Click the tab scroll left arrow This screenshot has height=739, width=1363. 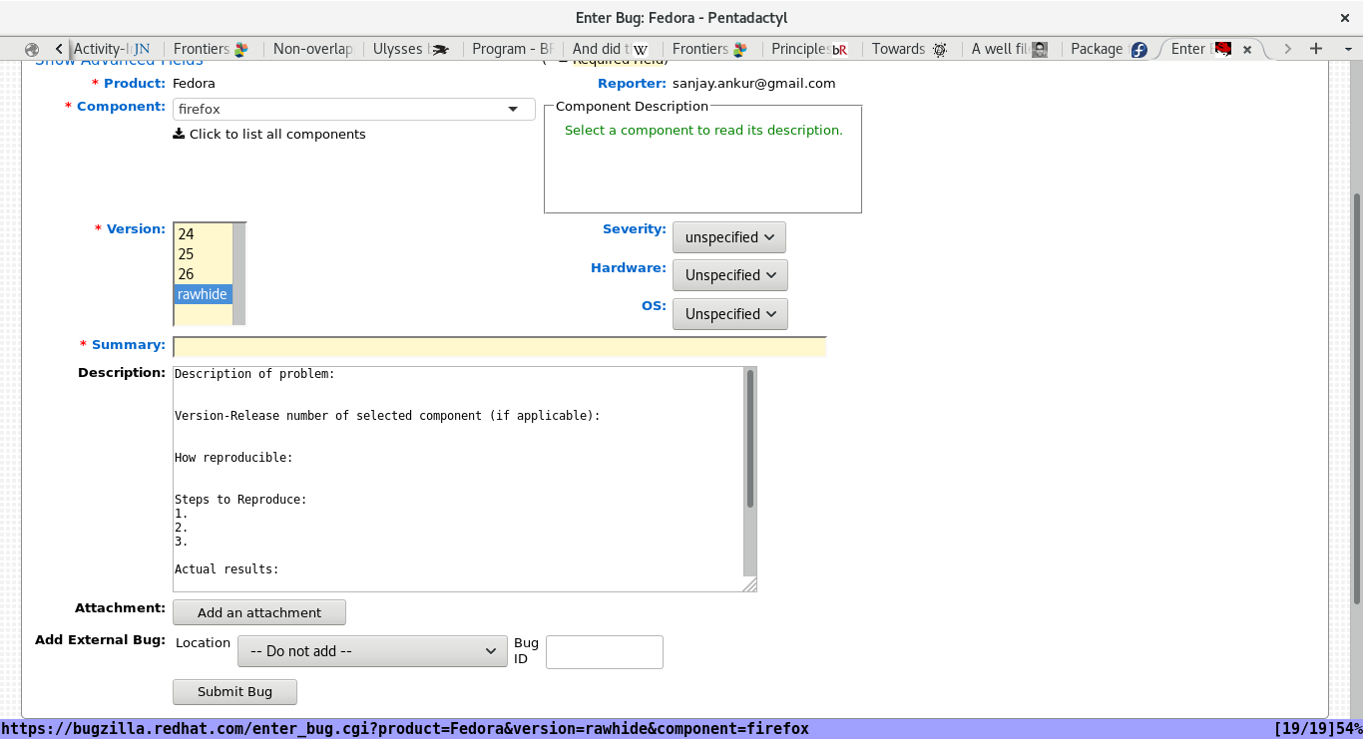60,49
